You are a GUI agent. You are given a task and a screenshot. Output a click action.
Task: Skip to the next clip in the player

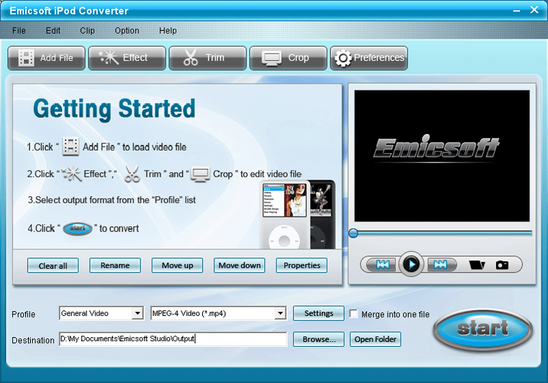coord(441,264)
